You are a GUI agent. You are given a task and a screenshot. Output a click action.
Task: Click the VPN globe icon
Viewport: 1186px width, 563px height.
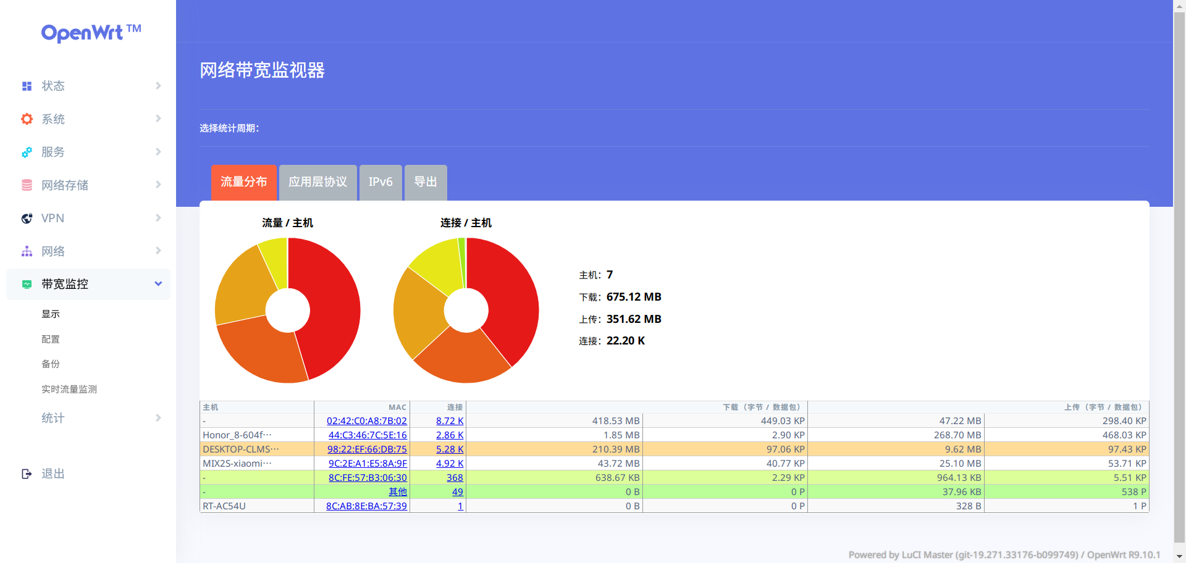pos(27,218)
